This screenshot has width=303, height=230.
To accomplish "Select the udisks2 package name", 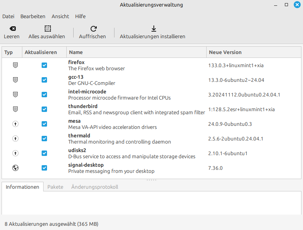I will pyautogui.click(x=77, y=150).
